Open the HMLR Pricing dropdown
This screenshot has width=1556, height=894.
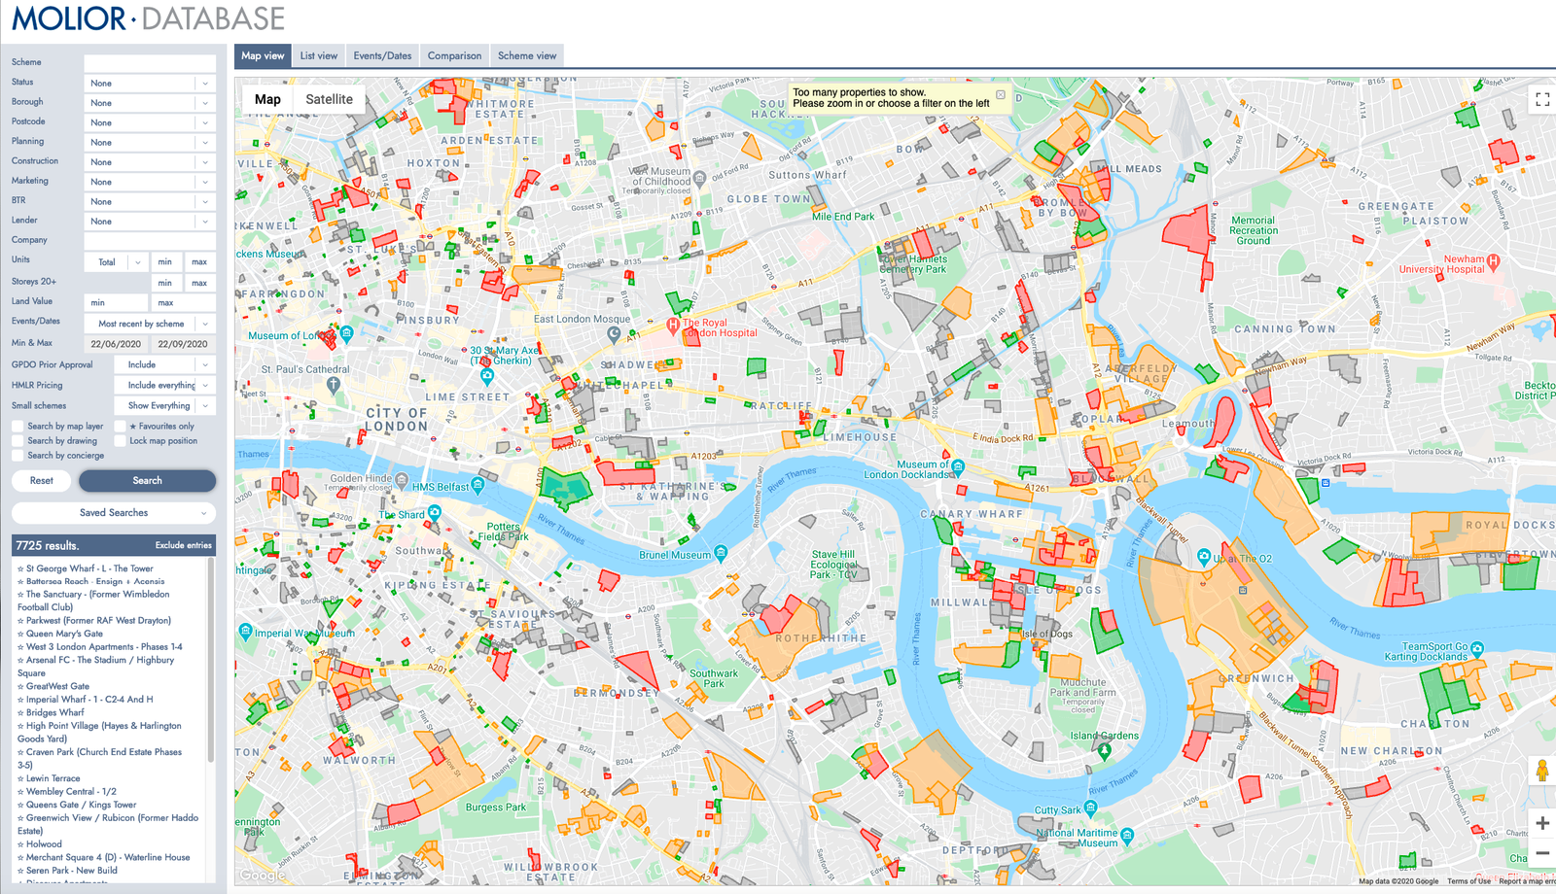click(x=164, y=385)
